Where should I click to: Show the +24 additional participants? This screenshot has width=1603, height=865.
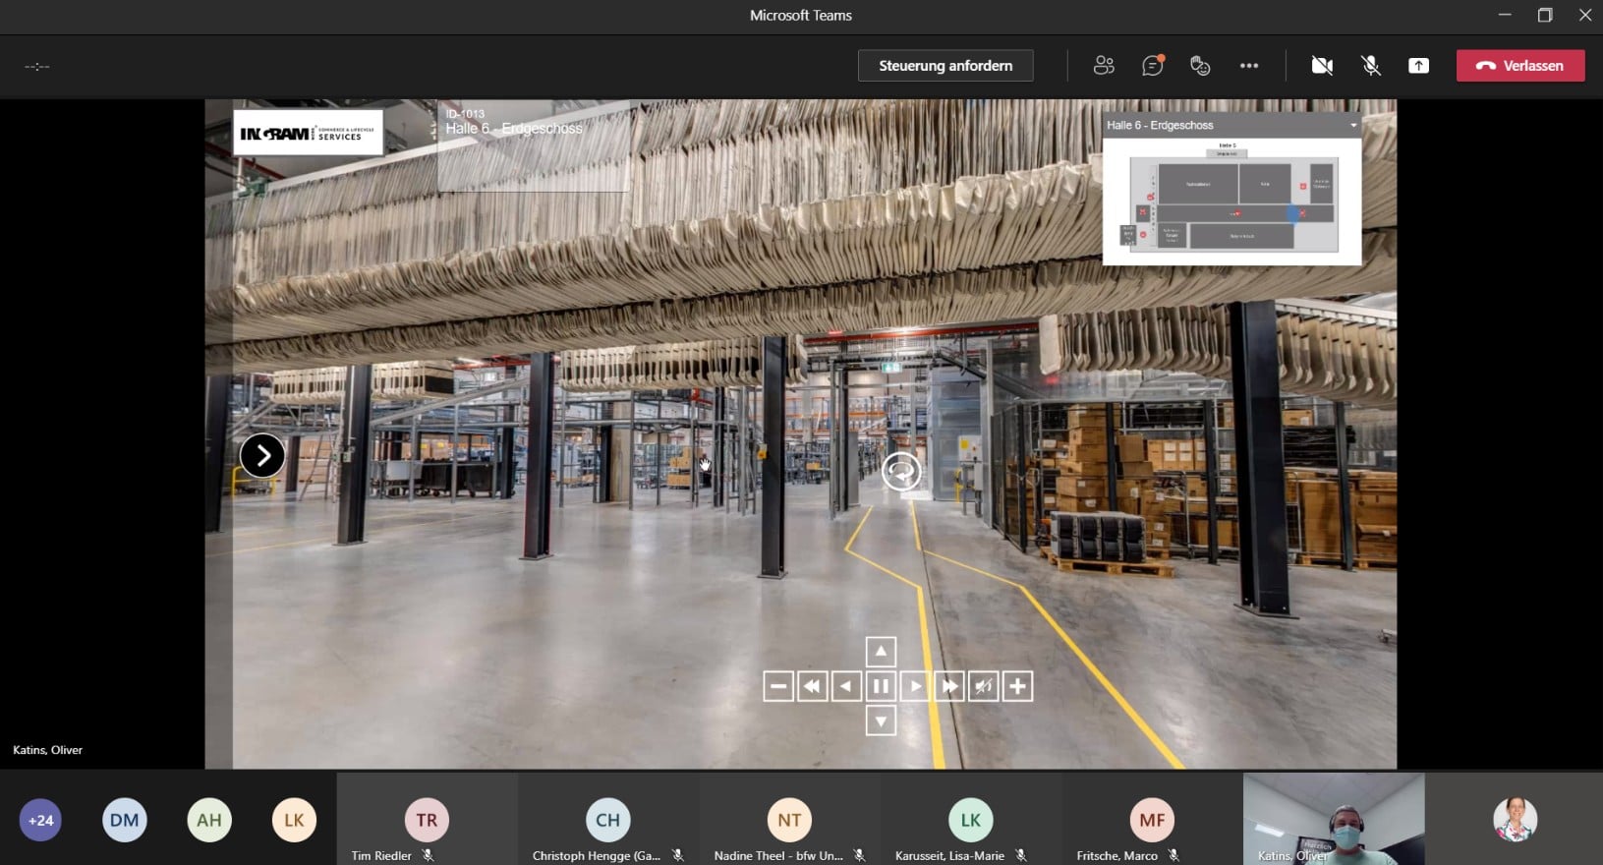(x=40, y=820)
